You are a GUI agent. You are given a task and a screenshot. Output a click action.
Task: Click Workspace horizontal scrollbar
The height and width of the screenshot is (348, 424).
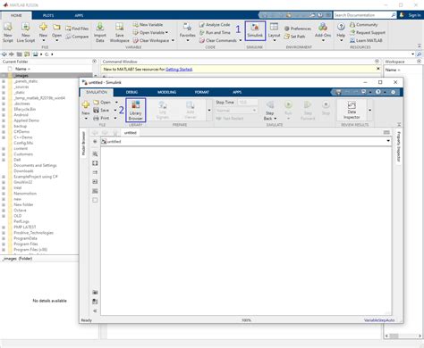click(403, 336)
